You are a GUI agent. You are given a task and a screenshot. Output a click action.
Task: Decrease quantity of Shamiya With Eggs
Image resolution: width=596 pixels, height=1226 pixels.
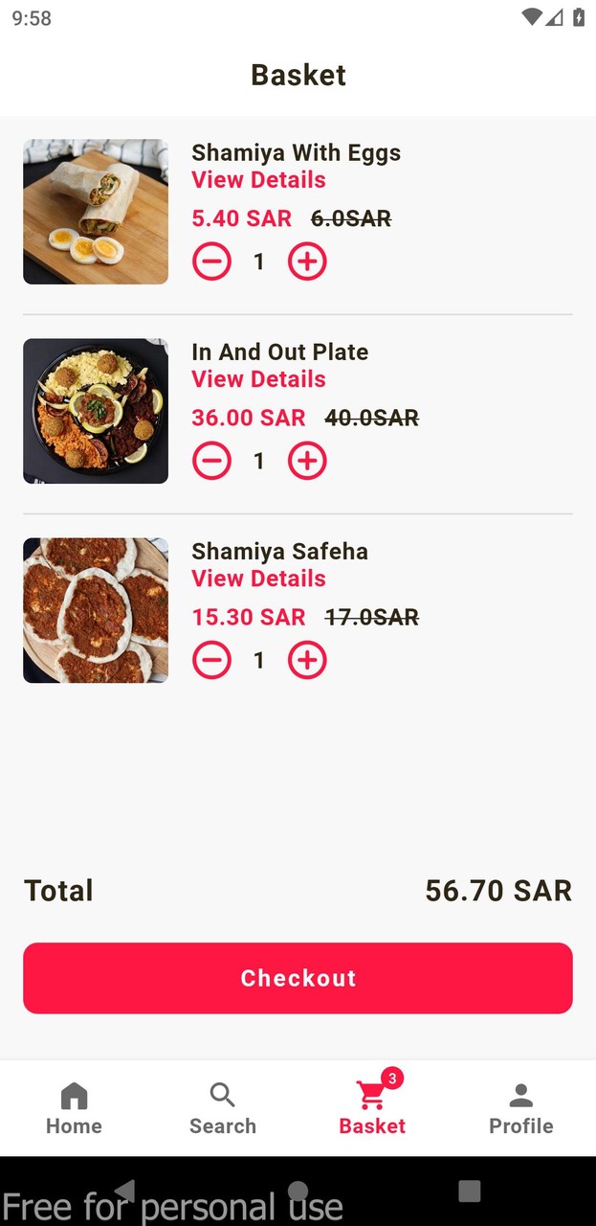pyautogui.click(x=211, y=261)
